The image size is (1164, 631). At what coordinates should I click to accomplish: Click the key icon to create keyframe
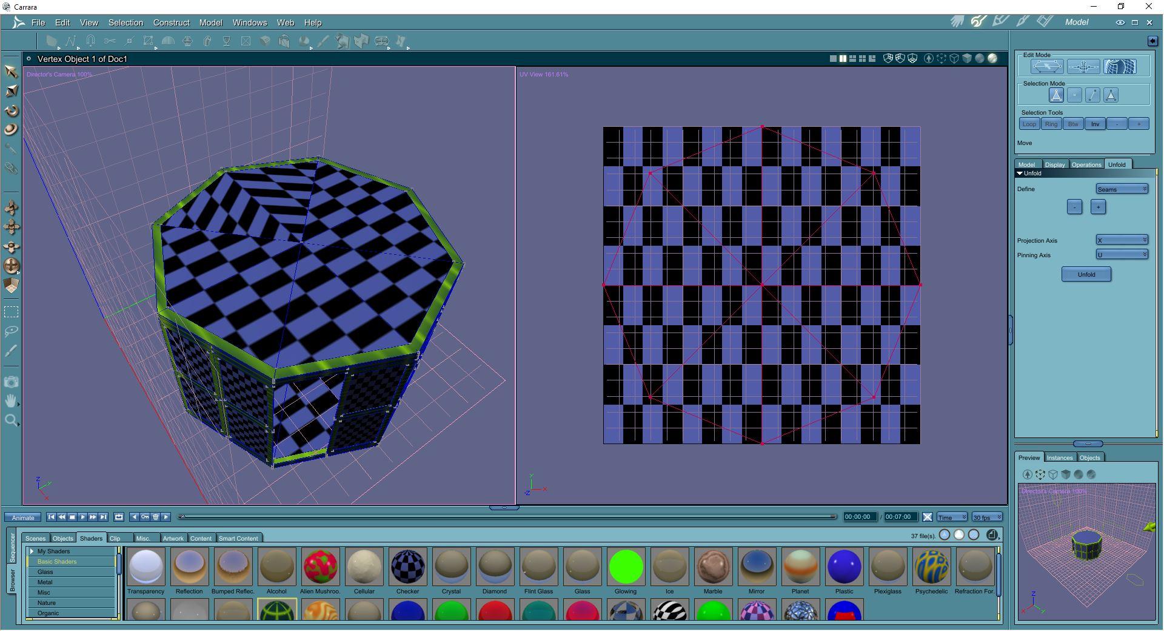[x=145, y=517]
